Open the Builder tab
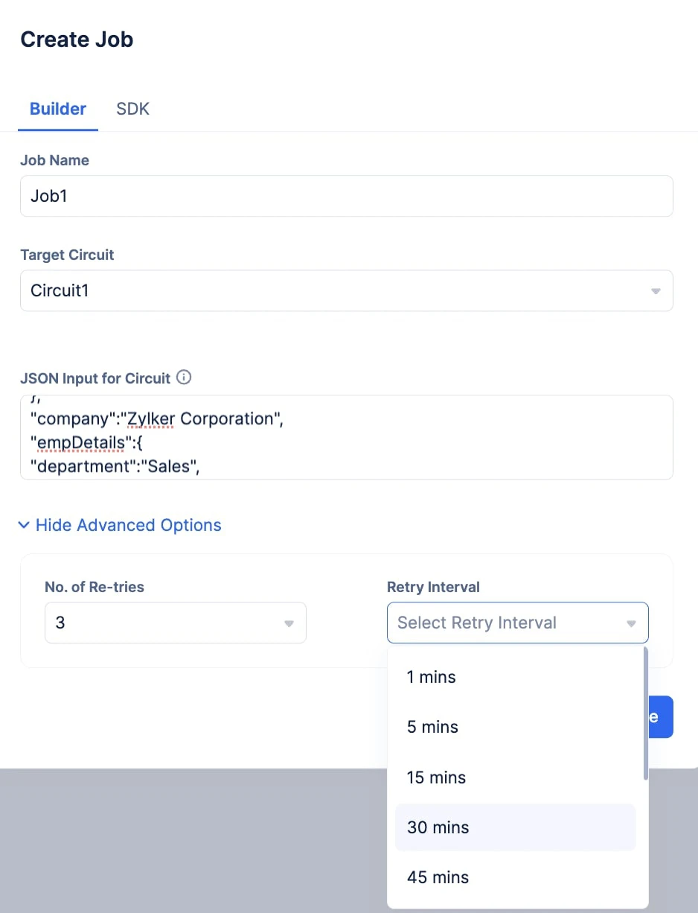Viewport: 698px width, 913px height. (58, 109)
